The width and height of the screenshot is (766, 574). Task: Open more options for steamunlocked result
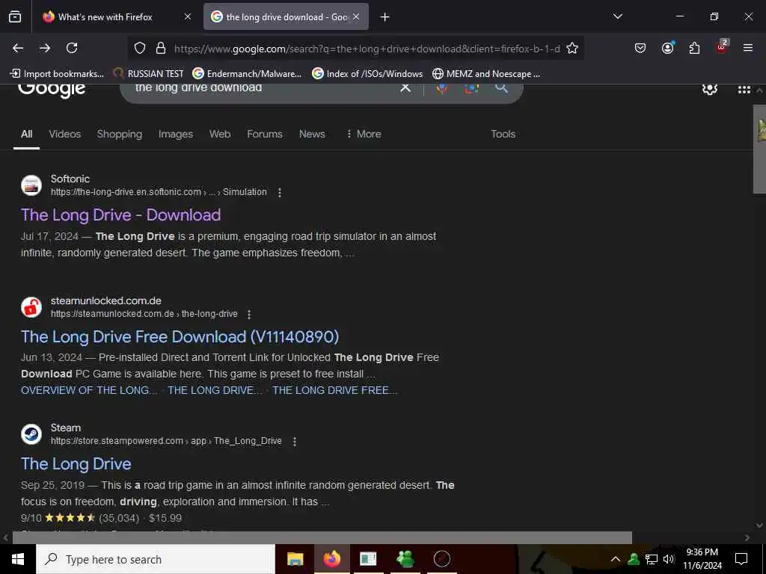pos(249,315)
